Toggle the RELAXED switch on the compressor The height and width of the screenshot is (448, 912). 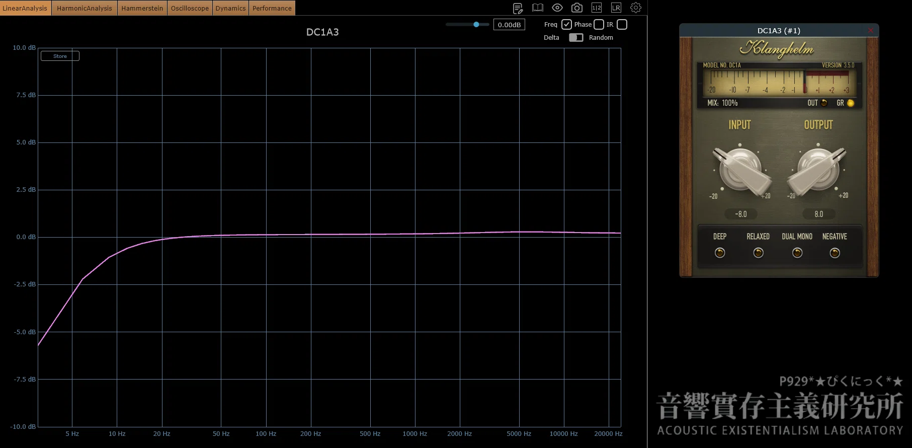758,253
